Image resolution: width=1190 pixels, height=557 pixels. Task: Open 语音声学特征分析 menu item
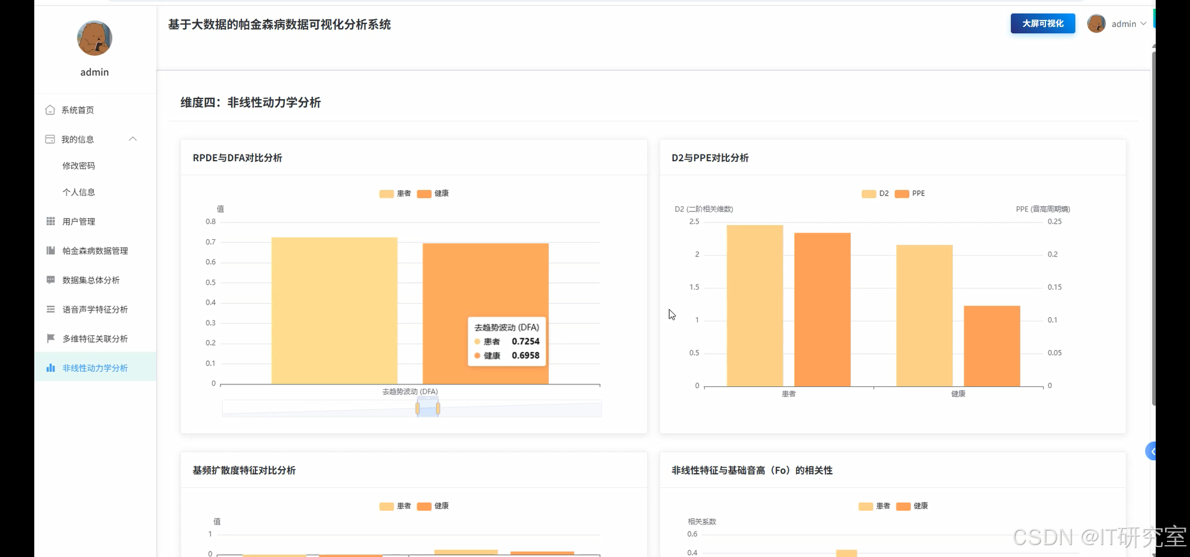tap(95, 309)
